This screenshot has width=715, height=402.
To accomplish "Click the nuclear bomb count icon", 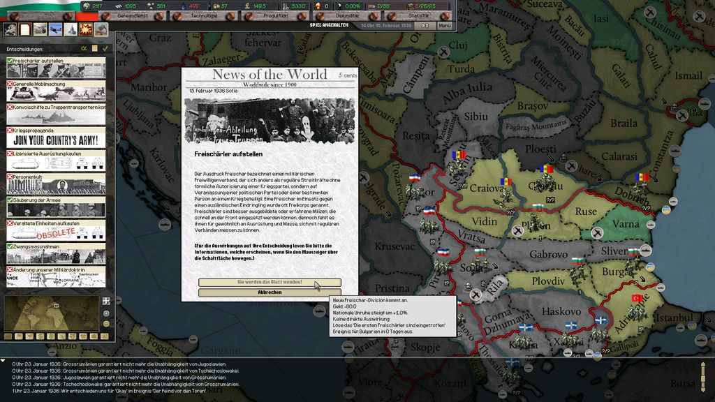I will point(318,6).
